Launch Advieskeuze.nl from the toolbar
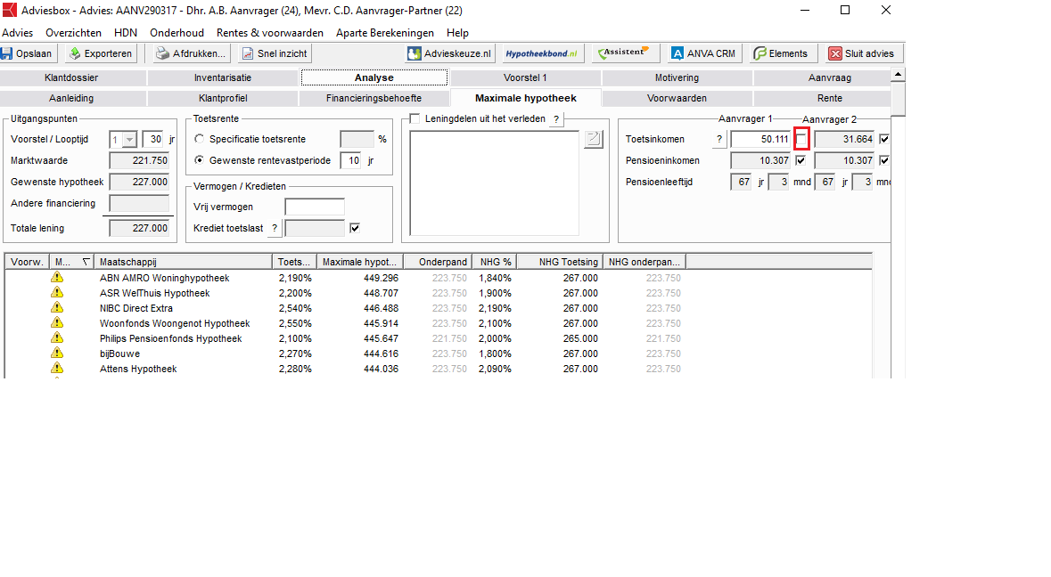 pyautogui.click(x=450, y=53)
